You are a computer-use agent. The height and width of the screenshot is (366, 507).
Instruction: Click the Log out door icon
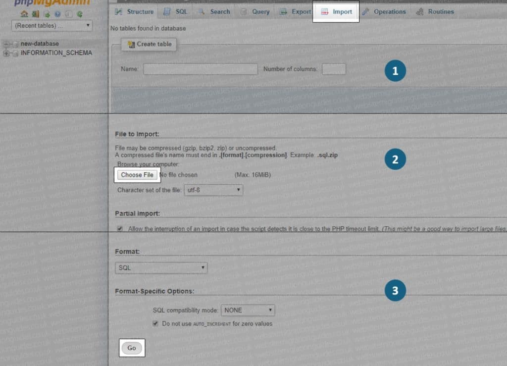(36, 14)
